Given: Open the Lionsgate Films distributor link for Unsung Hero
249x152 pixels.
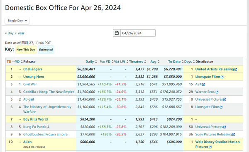Looking at the screenshot, I should click(x=208, y=77).
